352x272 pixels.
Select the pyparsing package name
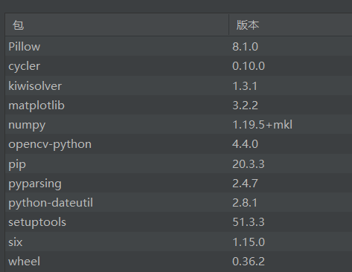click(35, 184)
